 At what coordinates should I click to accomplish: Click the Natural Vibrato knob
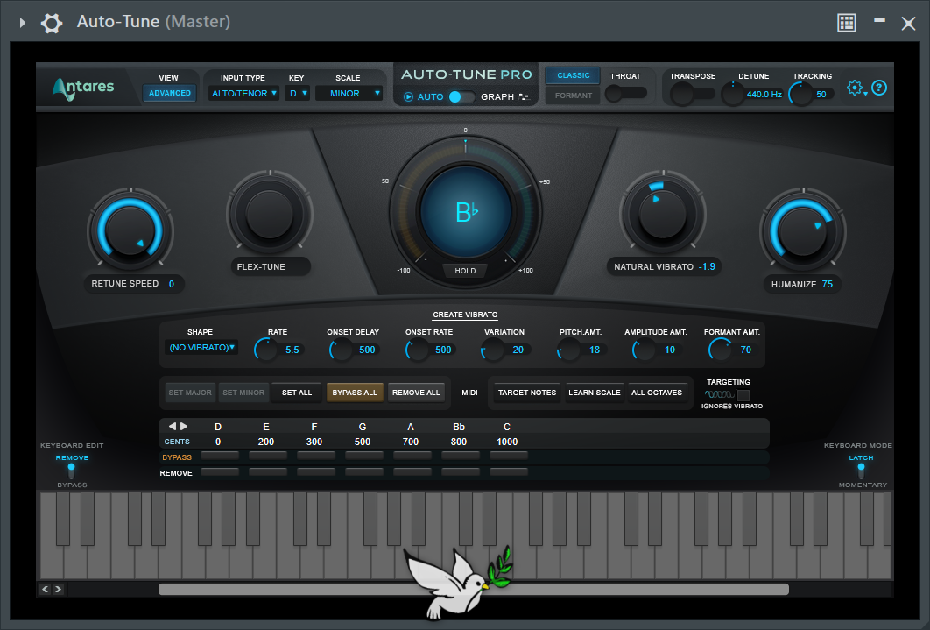coord(663,214)
